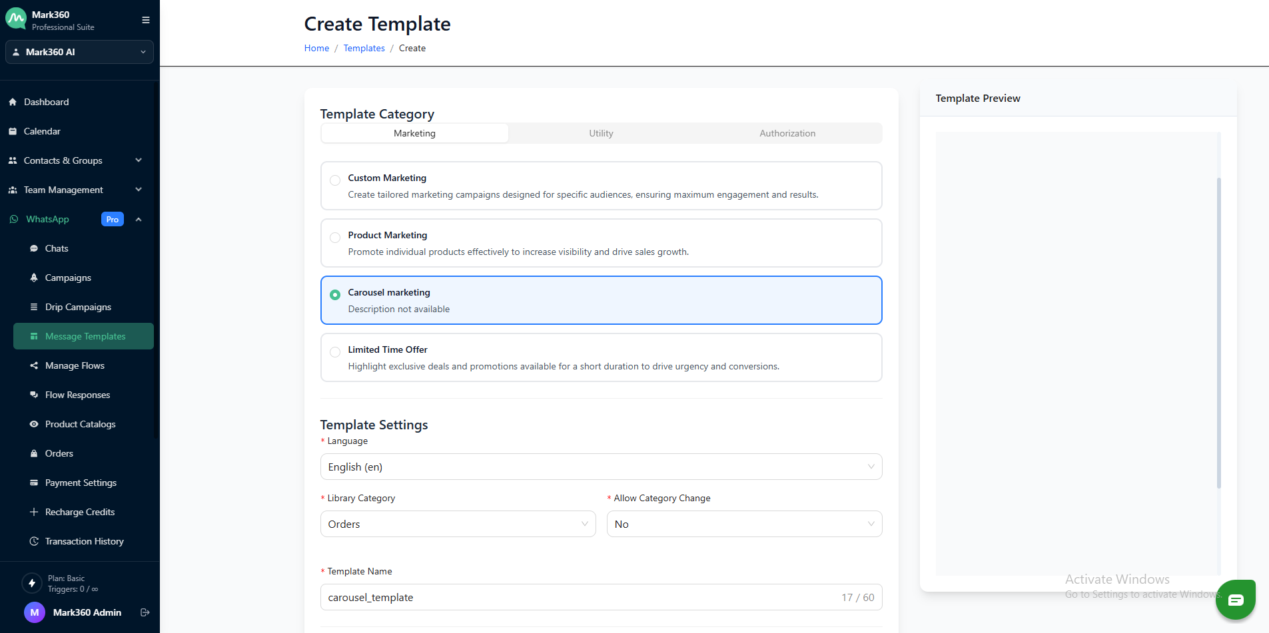Click the Template Name input field

click(x=580, y=597)
